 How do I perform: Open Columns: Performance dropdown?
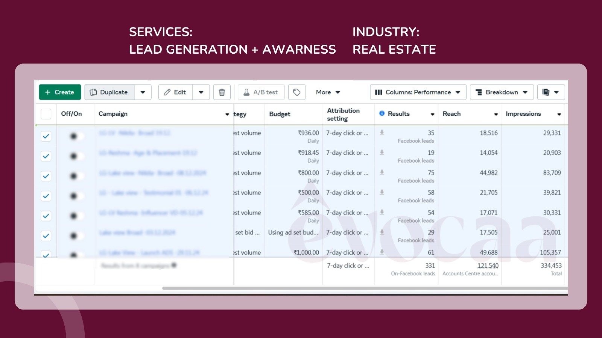click(x=418, y=92)
